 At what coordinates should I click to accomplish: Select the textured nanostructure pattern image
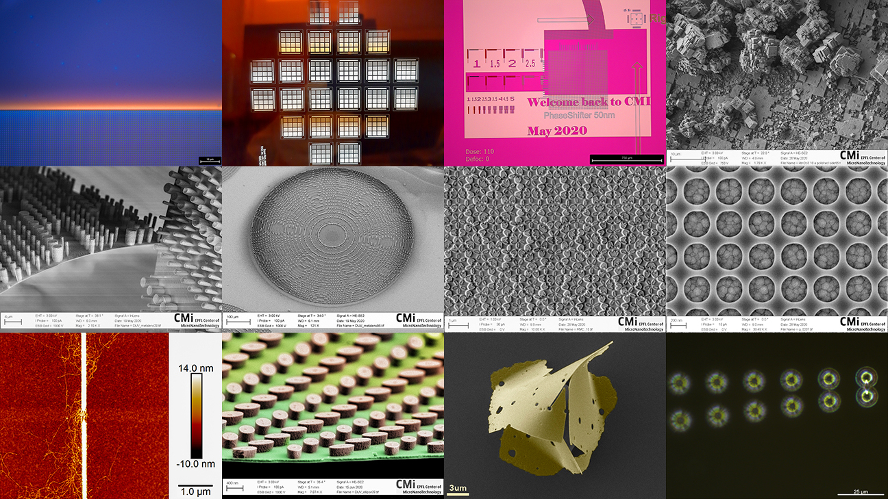click(555, 240)
